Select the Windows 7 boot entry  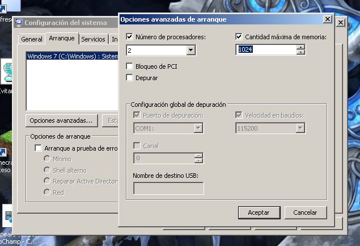click(73, 56)
